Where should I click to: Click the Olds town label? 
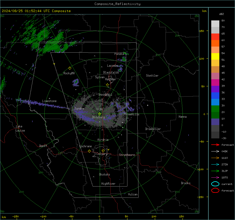point(99,109)
